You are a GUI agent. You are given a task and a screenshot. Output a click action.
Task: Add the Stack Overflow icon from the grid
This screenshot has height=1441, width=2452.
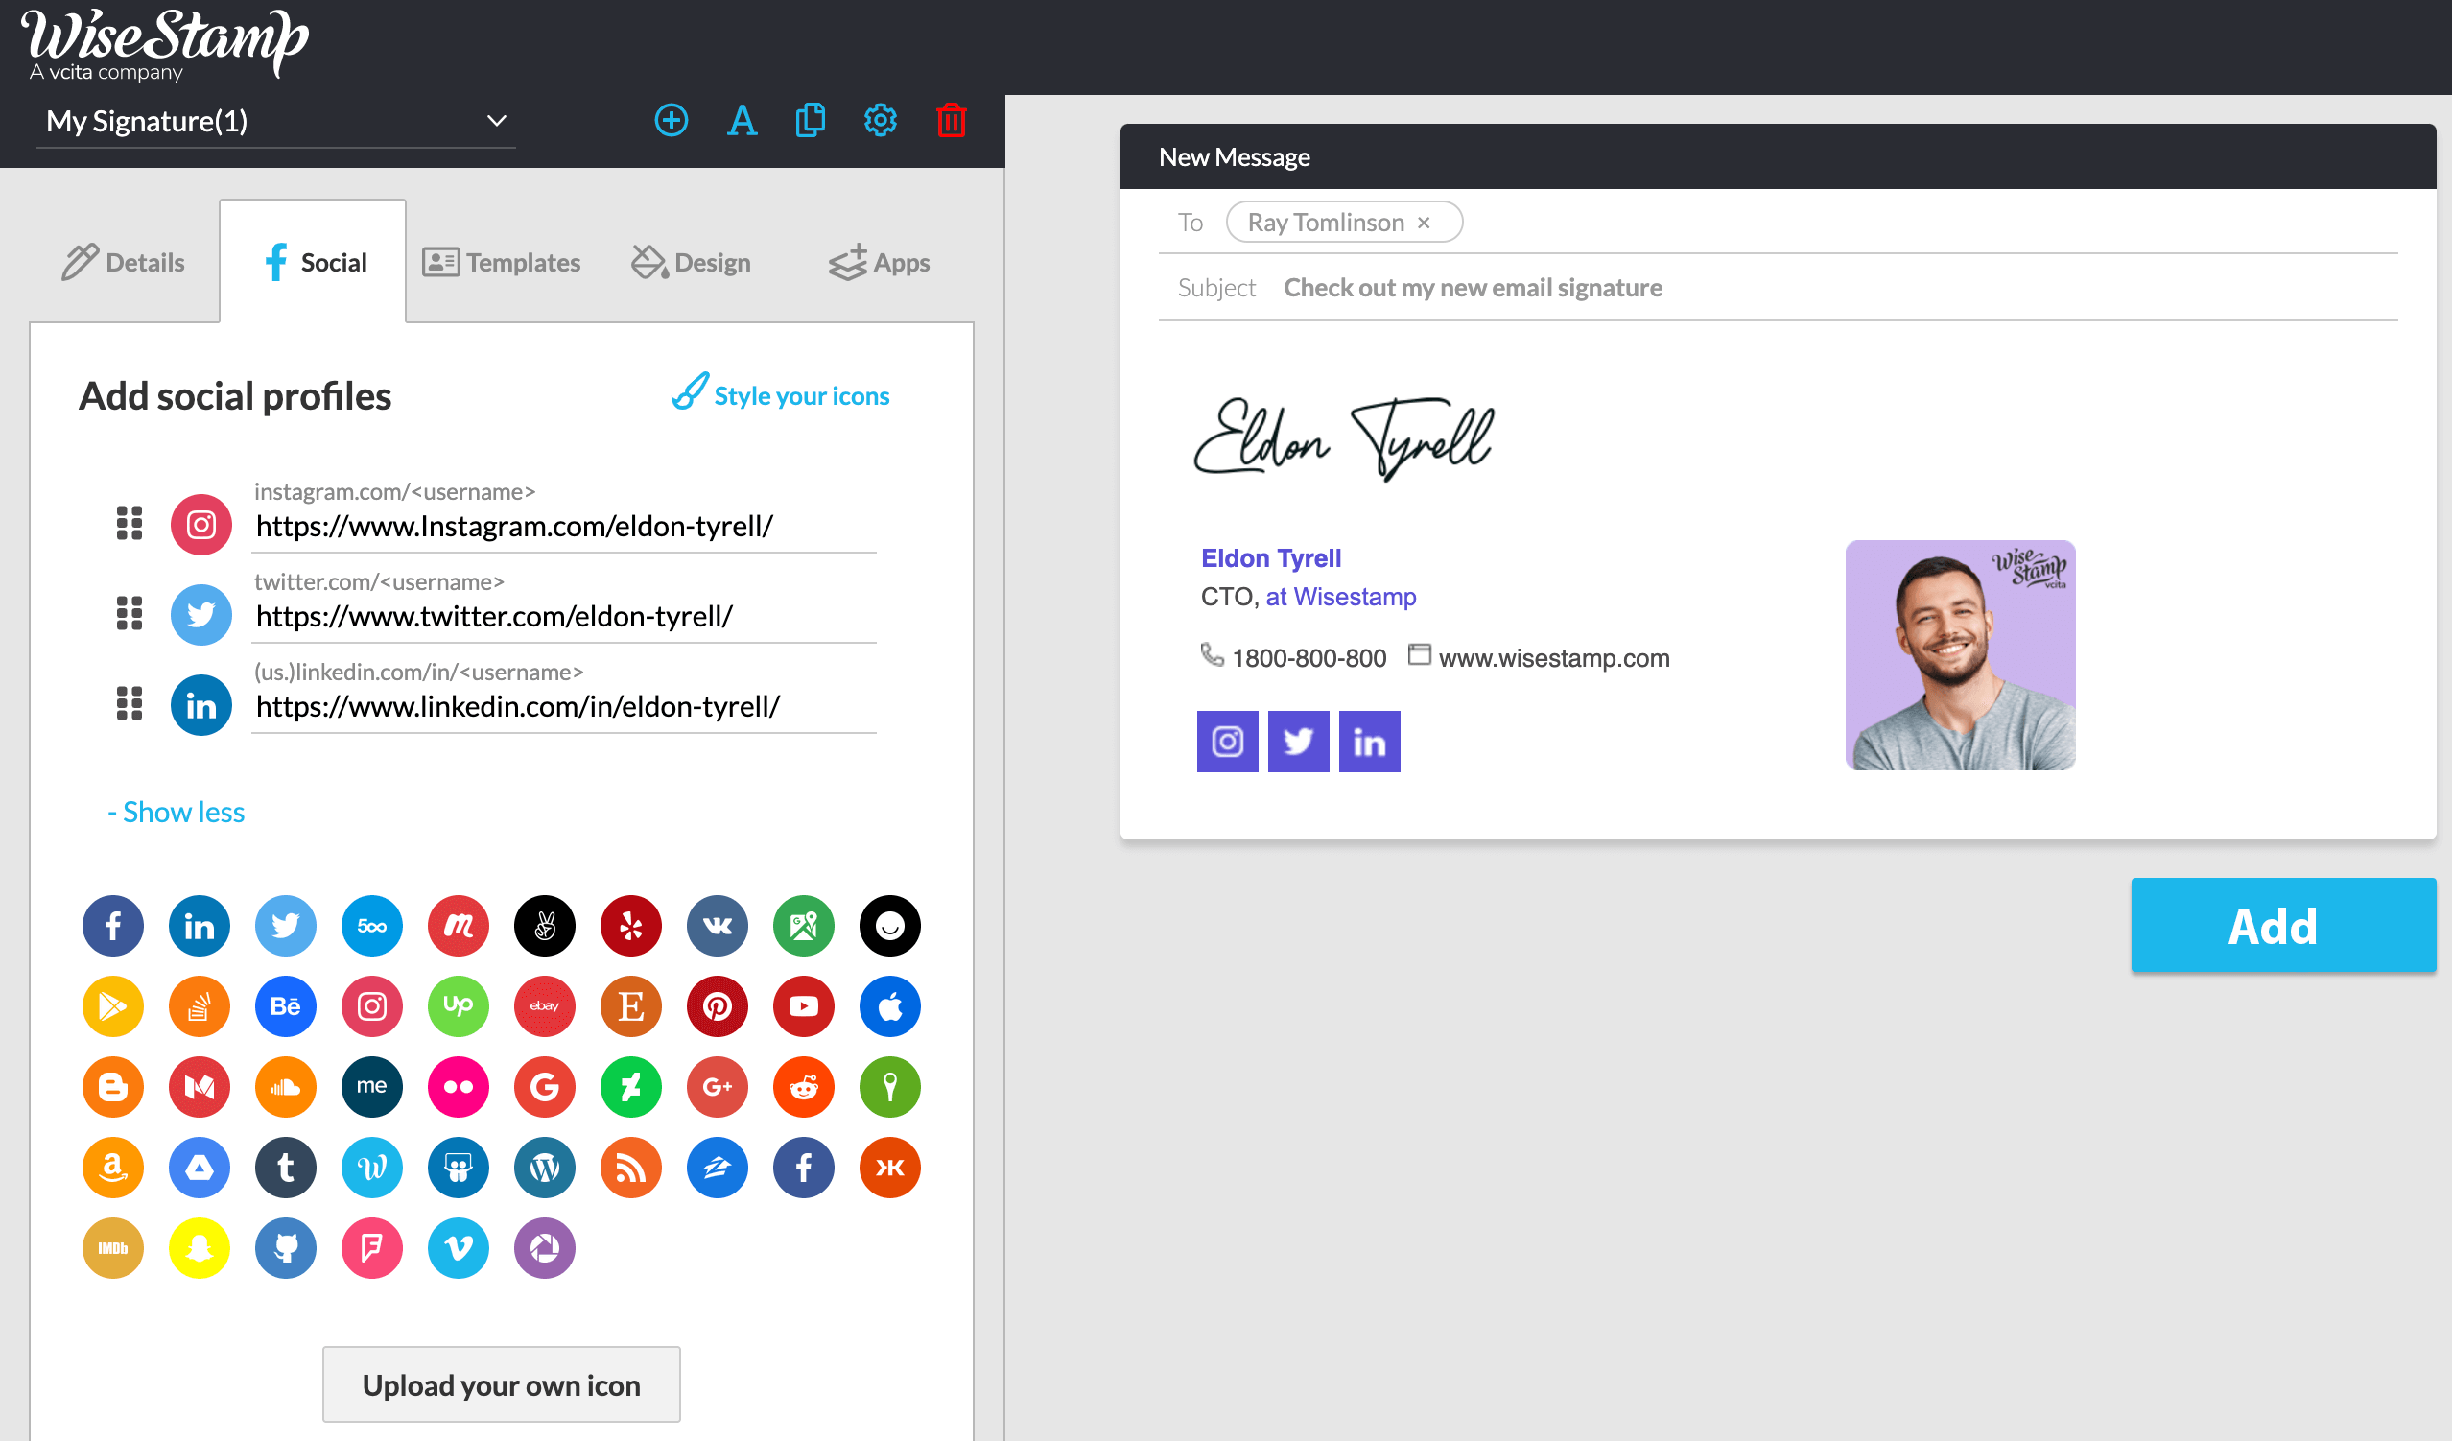(x=200, y=1006)
